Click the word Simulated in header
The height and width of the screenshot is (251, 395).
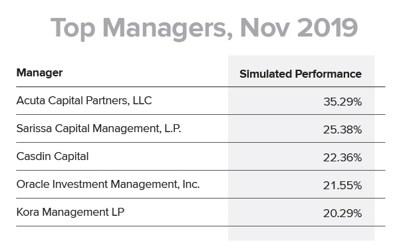click(266, 74)
